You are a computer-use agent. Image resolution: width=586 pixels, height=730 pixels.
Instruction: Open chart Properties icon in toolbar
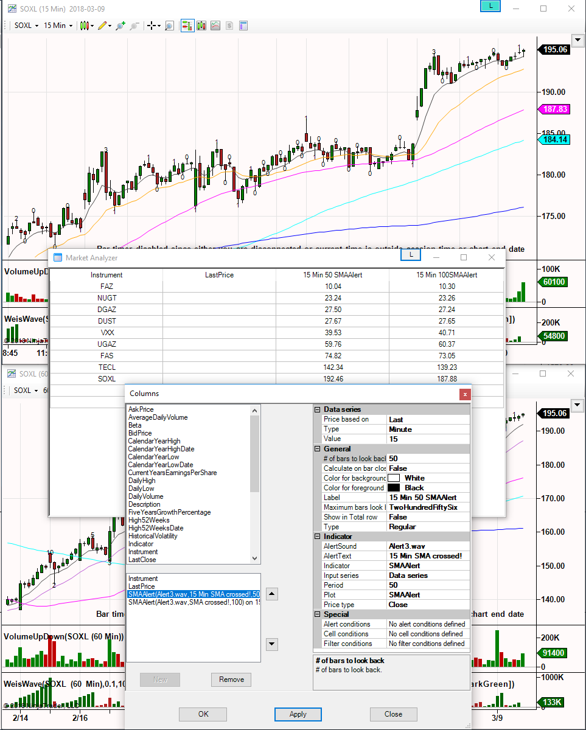(243, 26)
